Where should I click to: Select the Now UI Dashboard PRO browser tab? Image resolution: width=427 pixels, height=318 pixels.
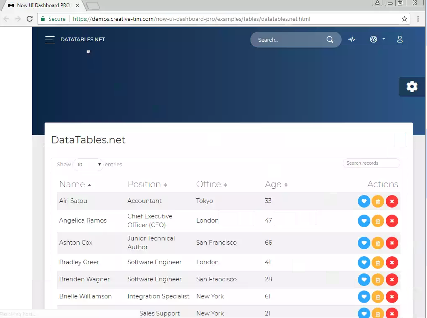42,5
